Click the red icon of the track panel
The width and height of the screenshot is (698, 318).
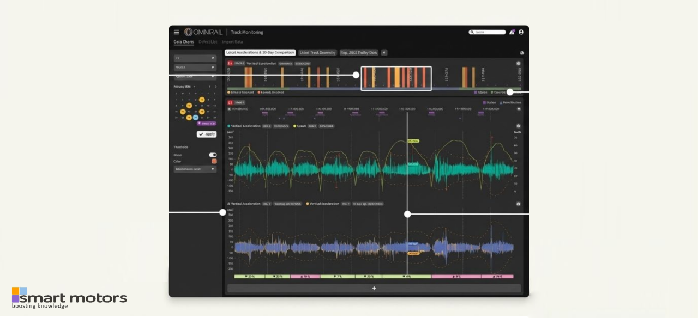click(230, 102)
